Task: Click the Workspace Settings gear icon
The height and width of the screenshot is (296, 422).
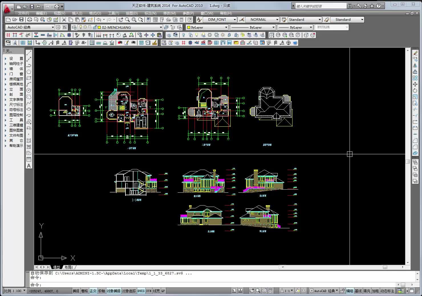Action: pyautogui.click(x=58, y=27)
